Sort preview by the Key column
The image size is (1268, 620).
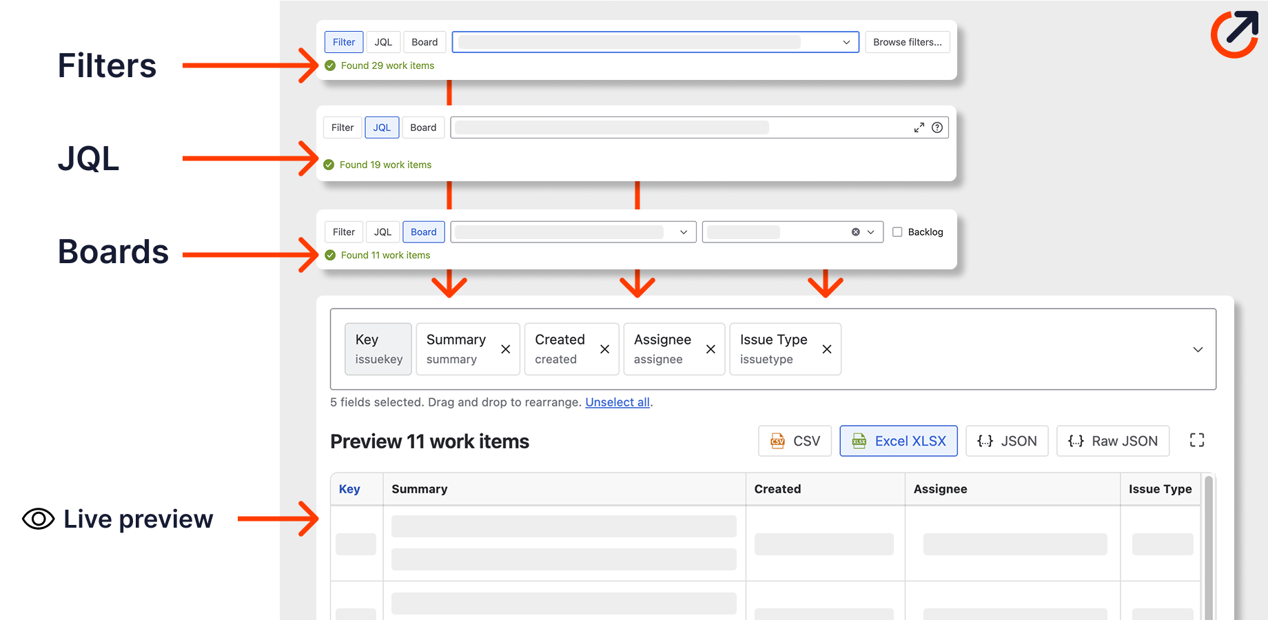pos(349,488)
